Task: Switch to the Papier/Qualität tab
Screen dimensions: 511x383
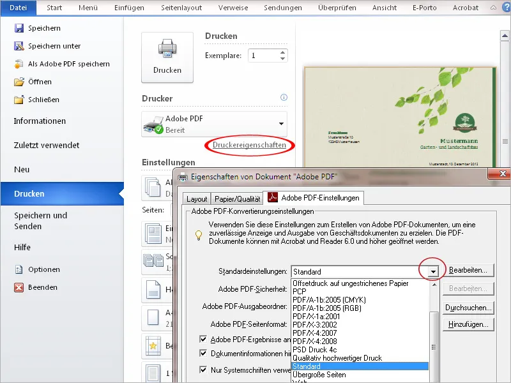Action: [x=237, y=199]
